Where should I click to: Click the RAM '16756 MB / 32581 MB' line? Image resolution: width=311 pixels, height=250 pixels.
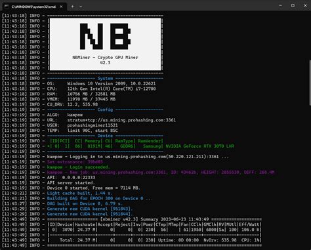[81, 94]
